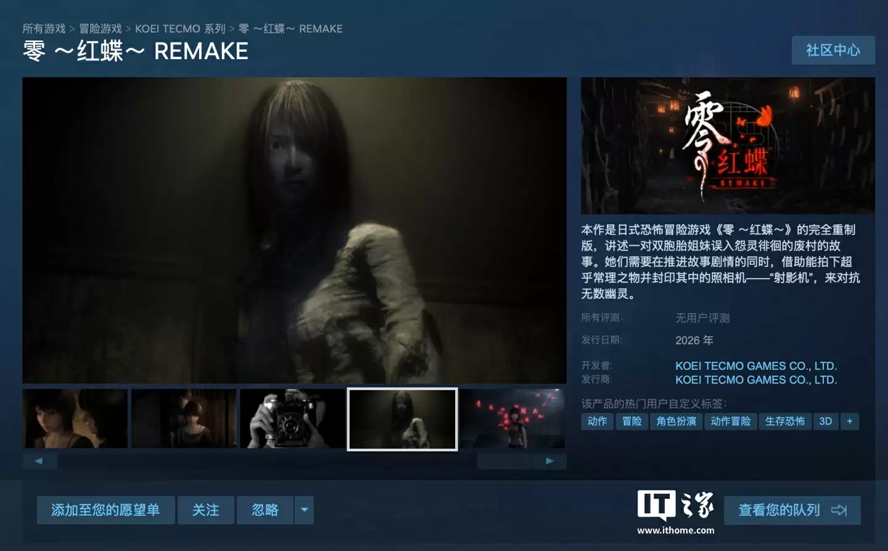Click the previous screenshots carousel arrow

pos(39,460)
